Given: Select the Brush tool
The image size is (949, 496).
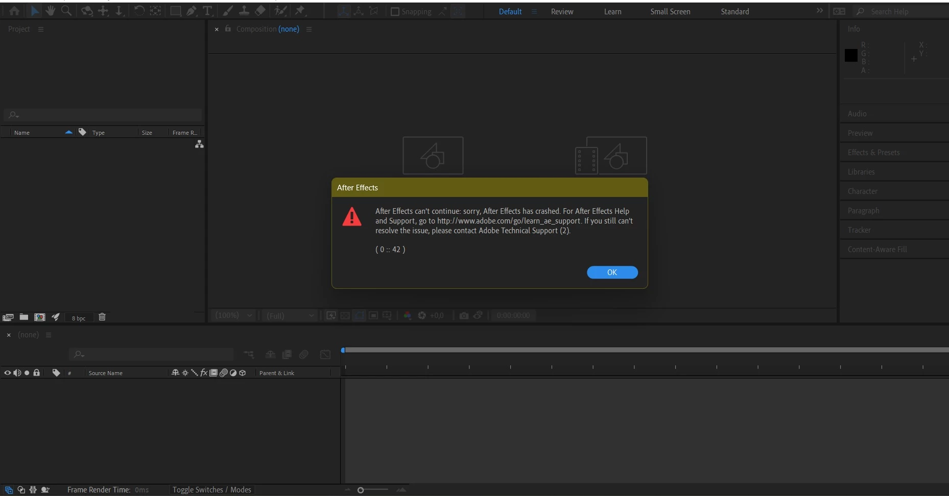Looking at the screenshot, I should (228, 11).
